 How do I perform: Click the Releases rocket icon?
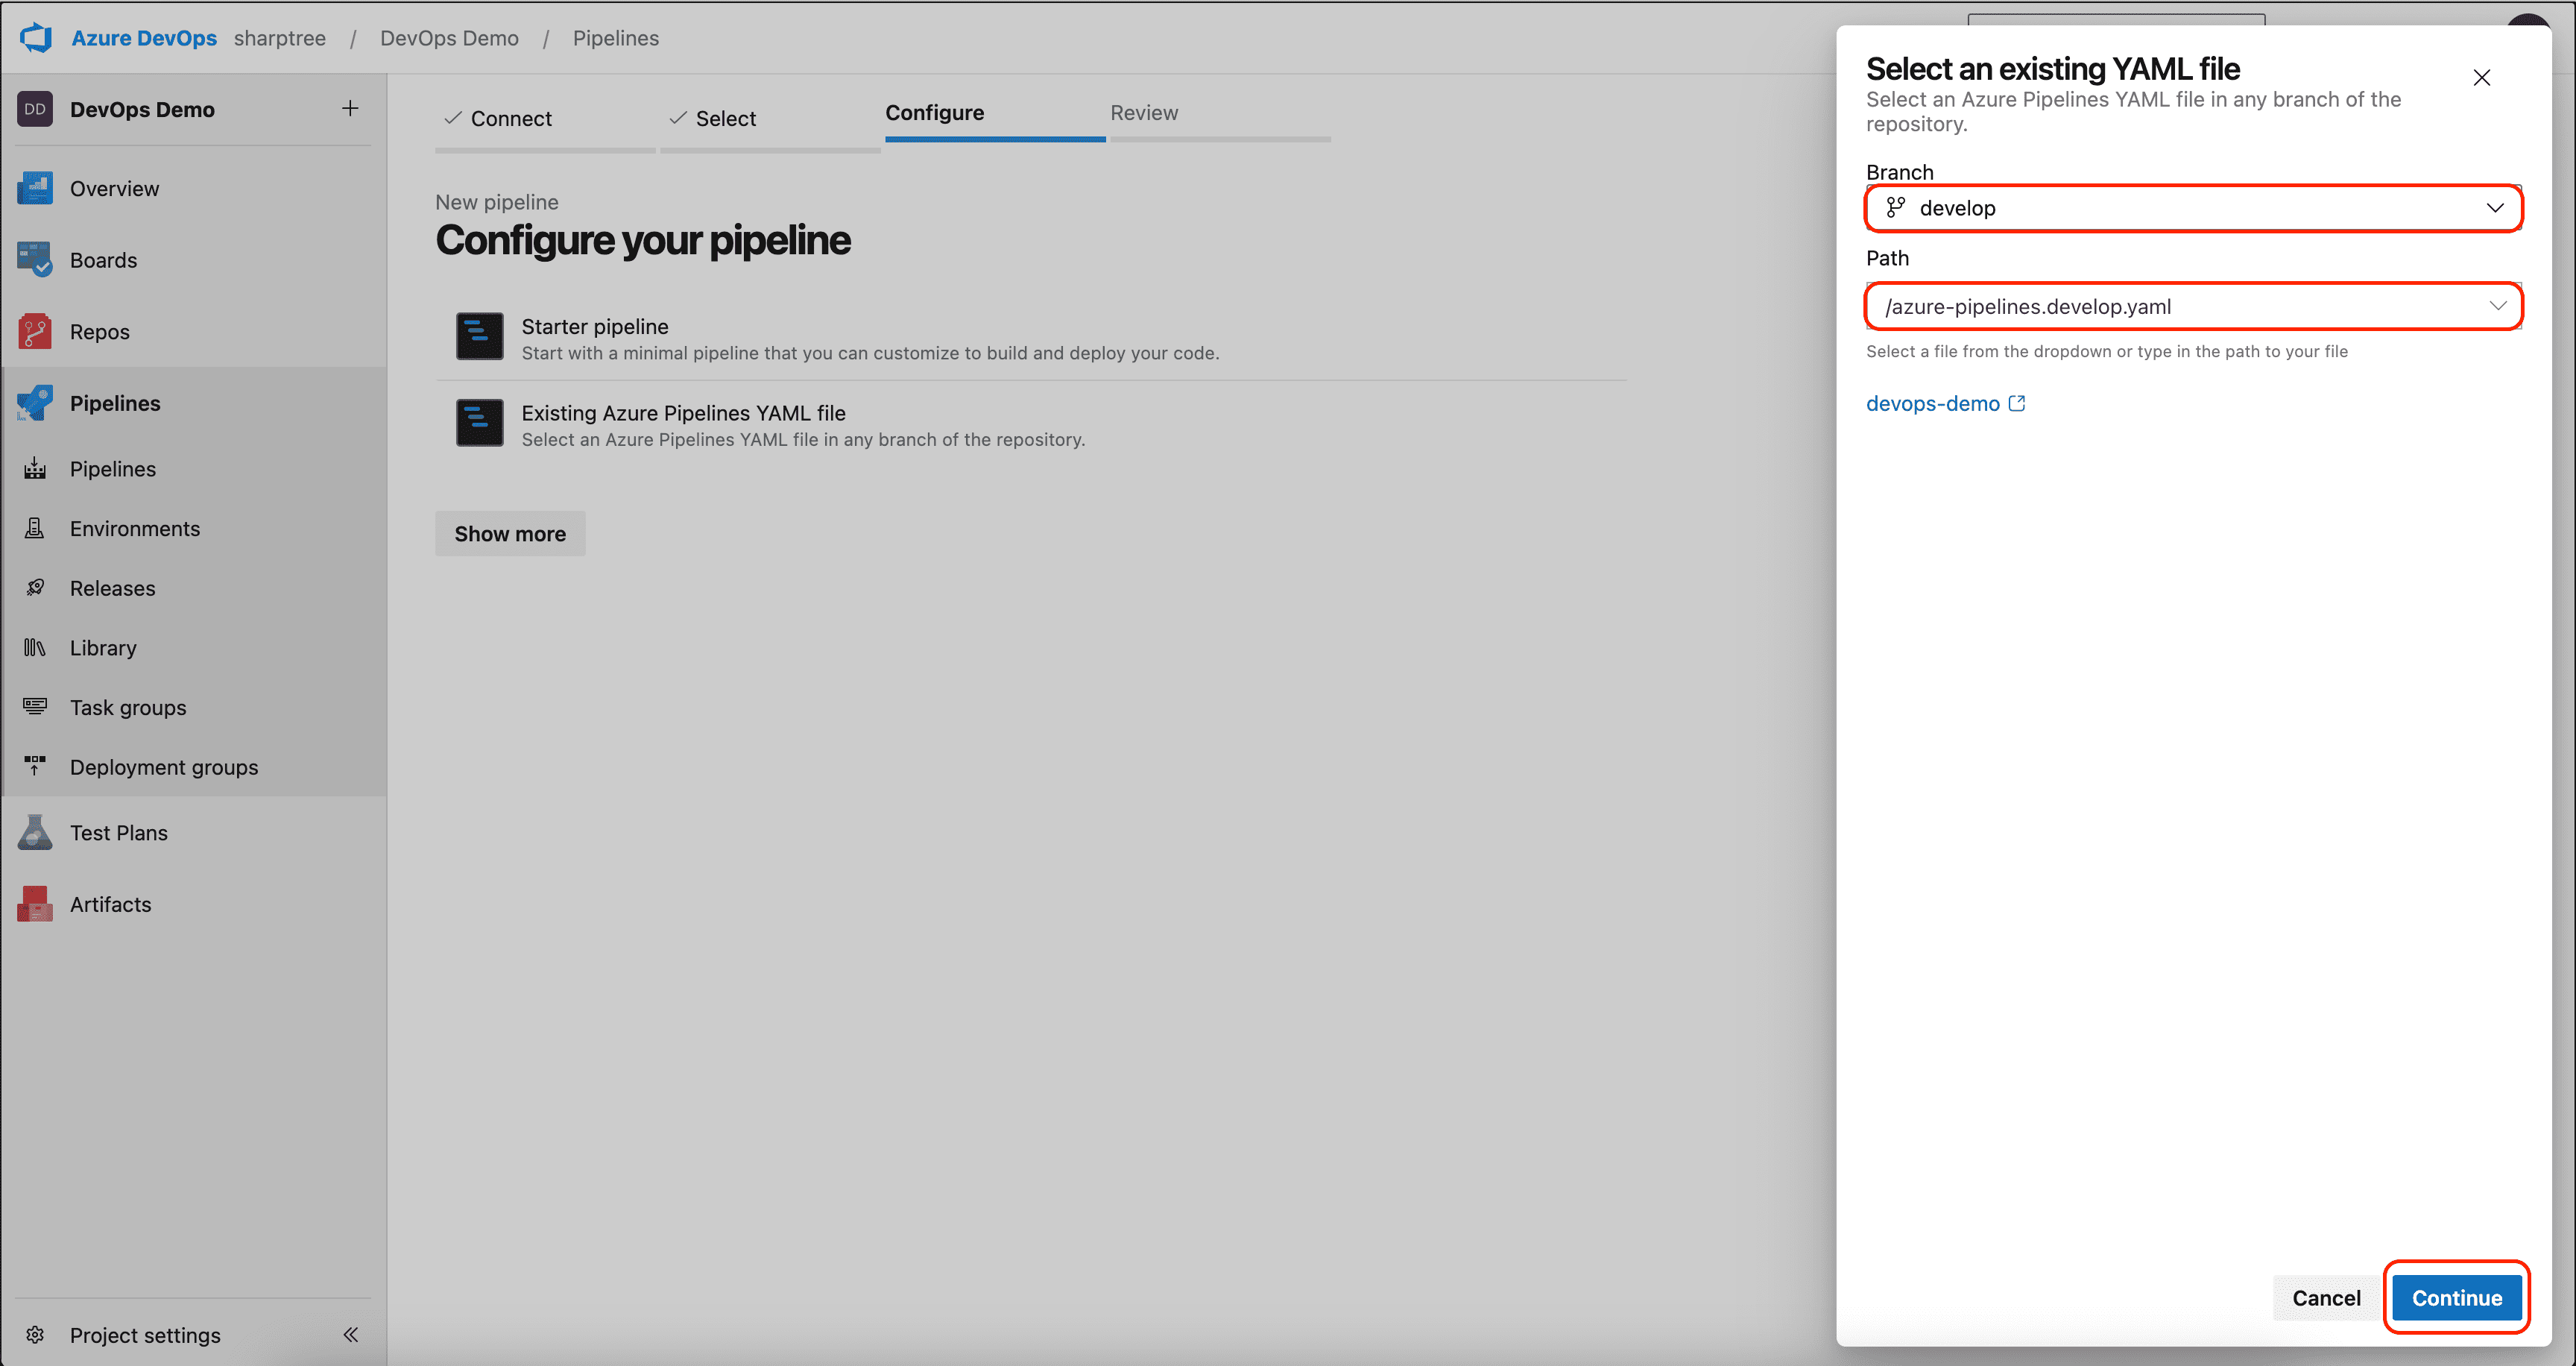coord(35,588)
